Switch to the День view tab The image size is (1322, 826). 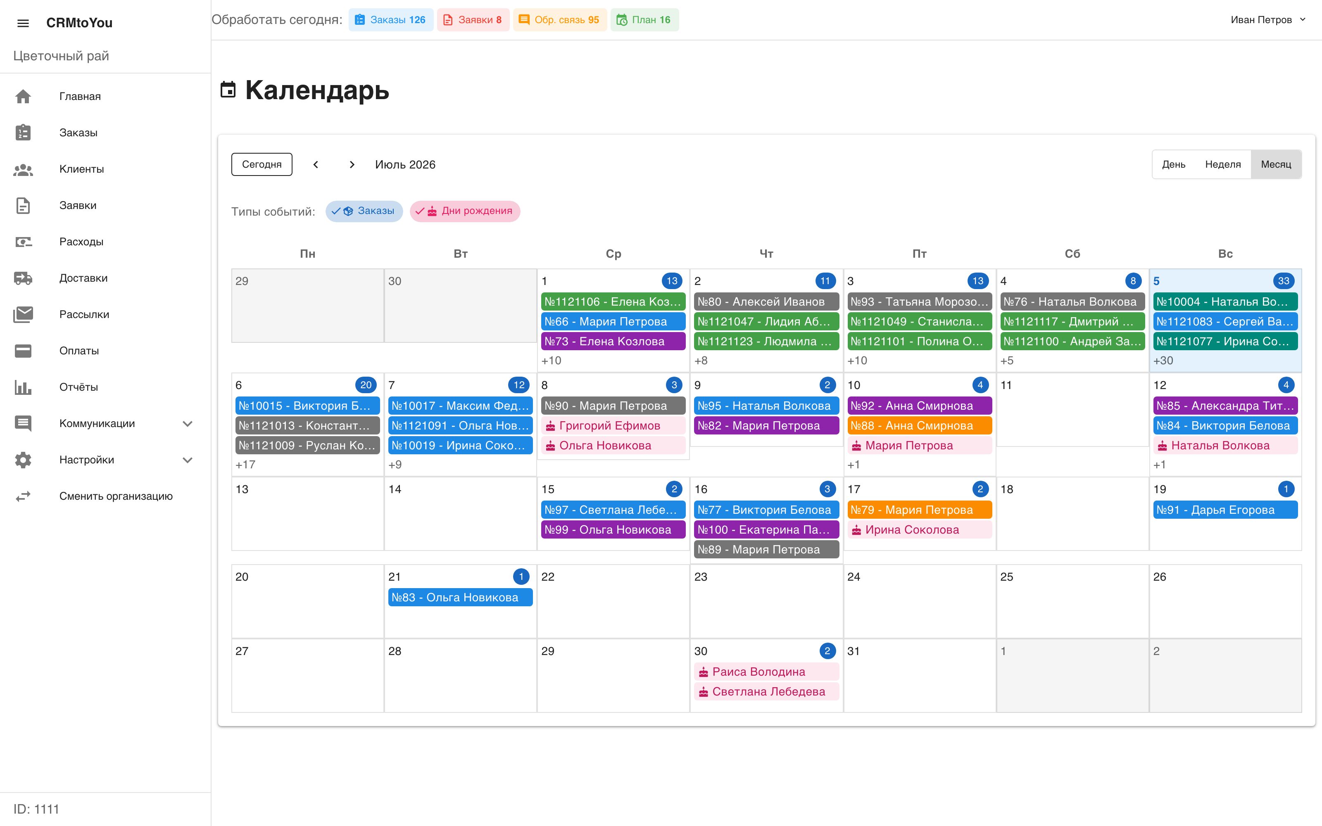(1173, 164)
